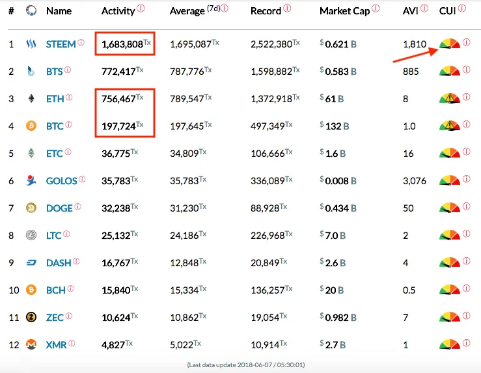Click the Last data update timestamp text
The image size is (481, 373).
point(246,365)
